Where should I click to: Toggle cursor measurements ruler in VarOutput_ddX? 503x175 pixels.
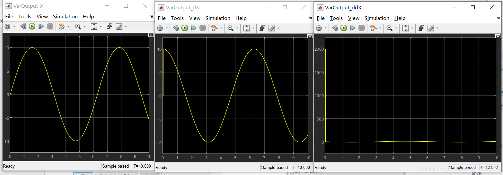click(x=431, y=28)
